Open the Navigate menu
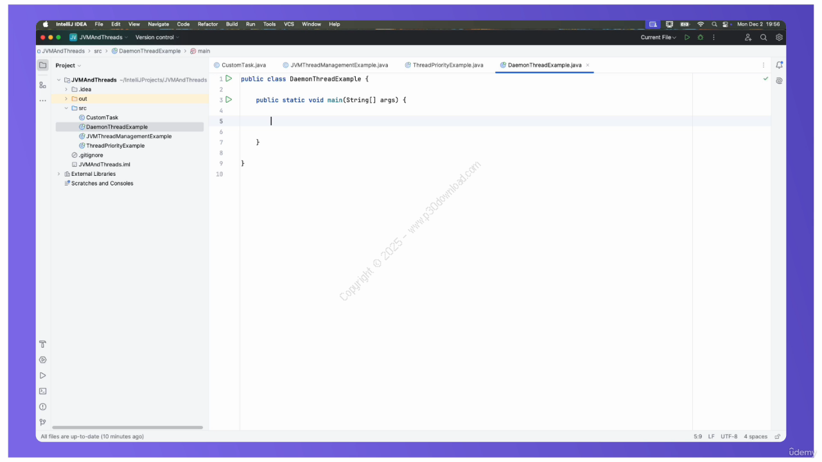Image resolution: width=822 pixels, height=462 pixels. pos(159,24)
